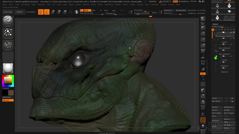This screenshot has height=134, width=239.
Task: Hide NP_Gnomon_Lizard 2.5 with eye icon
Action: point(234,32)
